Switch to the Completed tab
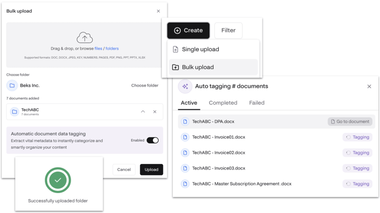The width and height of the screenshot is (380, 213). pos(223,103)
